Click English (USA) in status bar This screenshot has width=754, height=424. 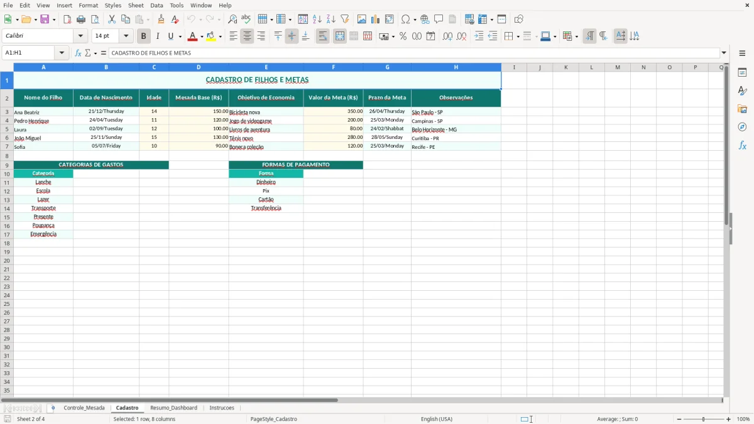[x=436, y=419]
